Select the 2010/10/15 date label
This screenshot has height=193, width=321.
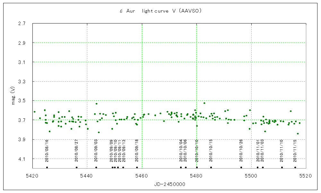click(211, 151)
